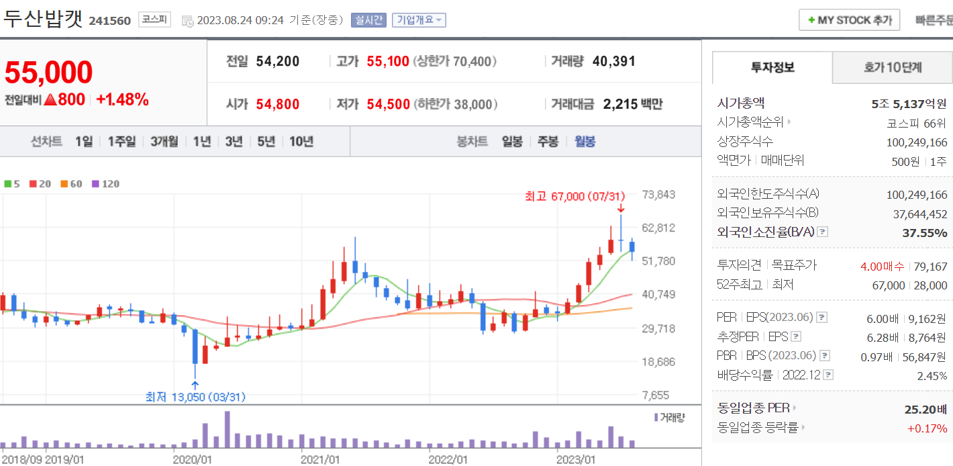
Task: Open help icon next to PER EPS(2023.06)
Action: [x=821, y=318]
